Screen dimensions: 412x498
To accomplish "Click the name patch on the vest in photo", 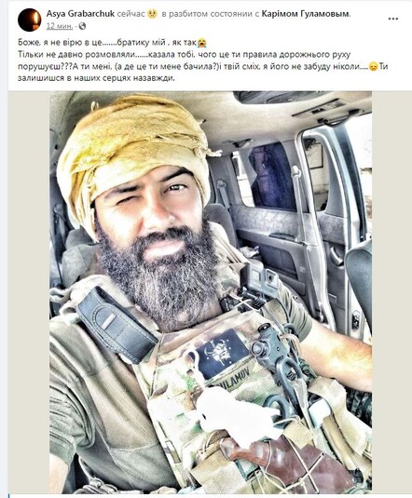I will tap(232, 373).
